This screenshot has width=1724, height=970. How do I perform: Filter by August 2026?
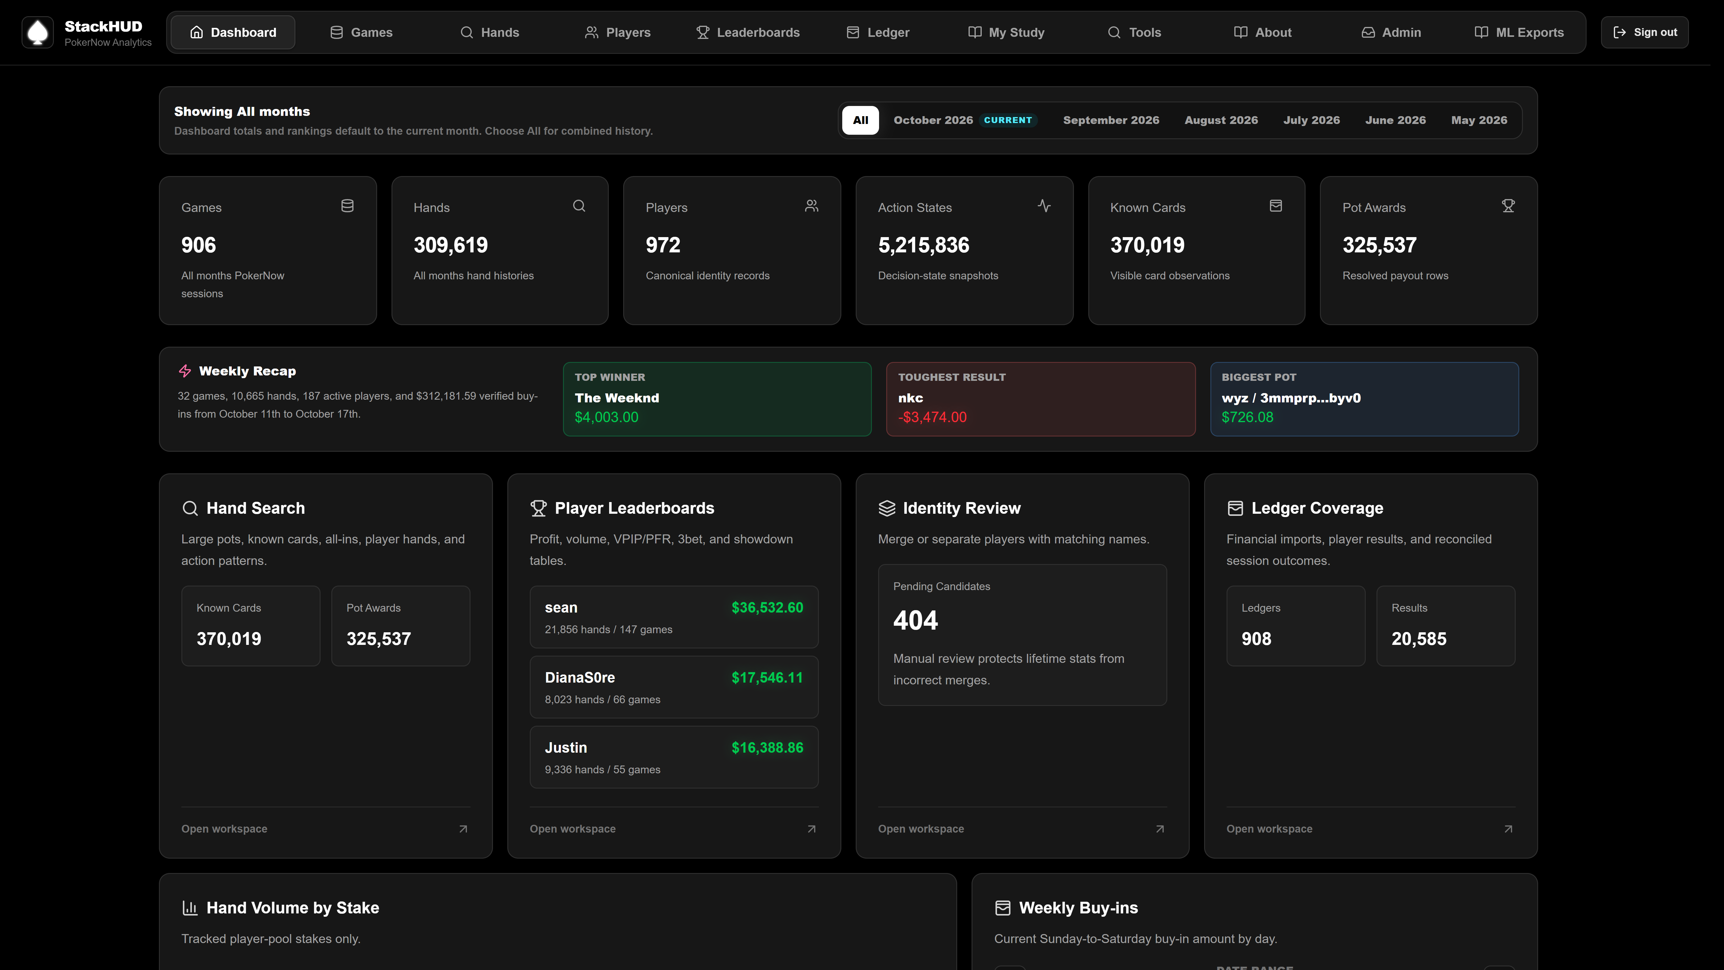tap(1221, 120)
